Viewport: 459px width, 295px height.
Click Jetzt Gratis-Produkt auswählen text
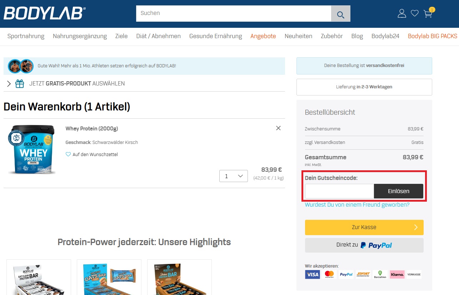pos(77,84)
